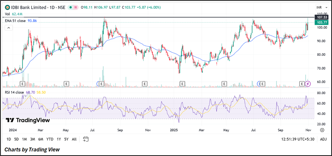Select the All time range
The height and width of the screenshot is (156, 332).
[x=74, y=139]
